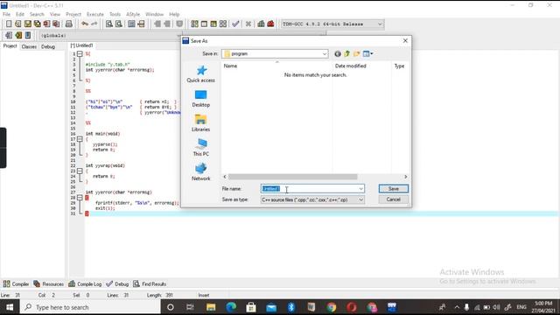560x315 pixels.
Task: Open the Search menu
Action: tap(37, 14)
